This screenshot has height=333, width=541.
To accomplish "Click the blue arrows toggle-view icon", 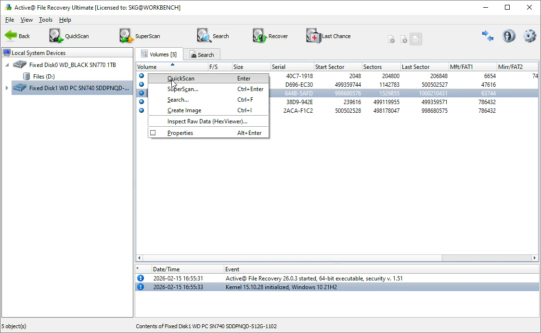I will point(488,36).
